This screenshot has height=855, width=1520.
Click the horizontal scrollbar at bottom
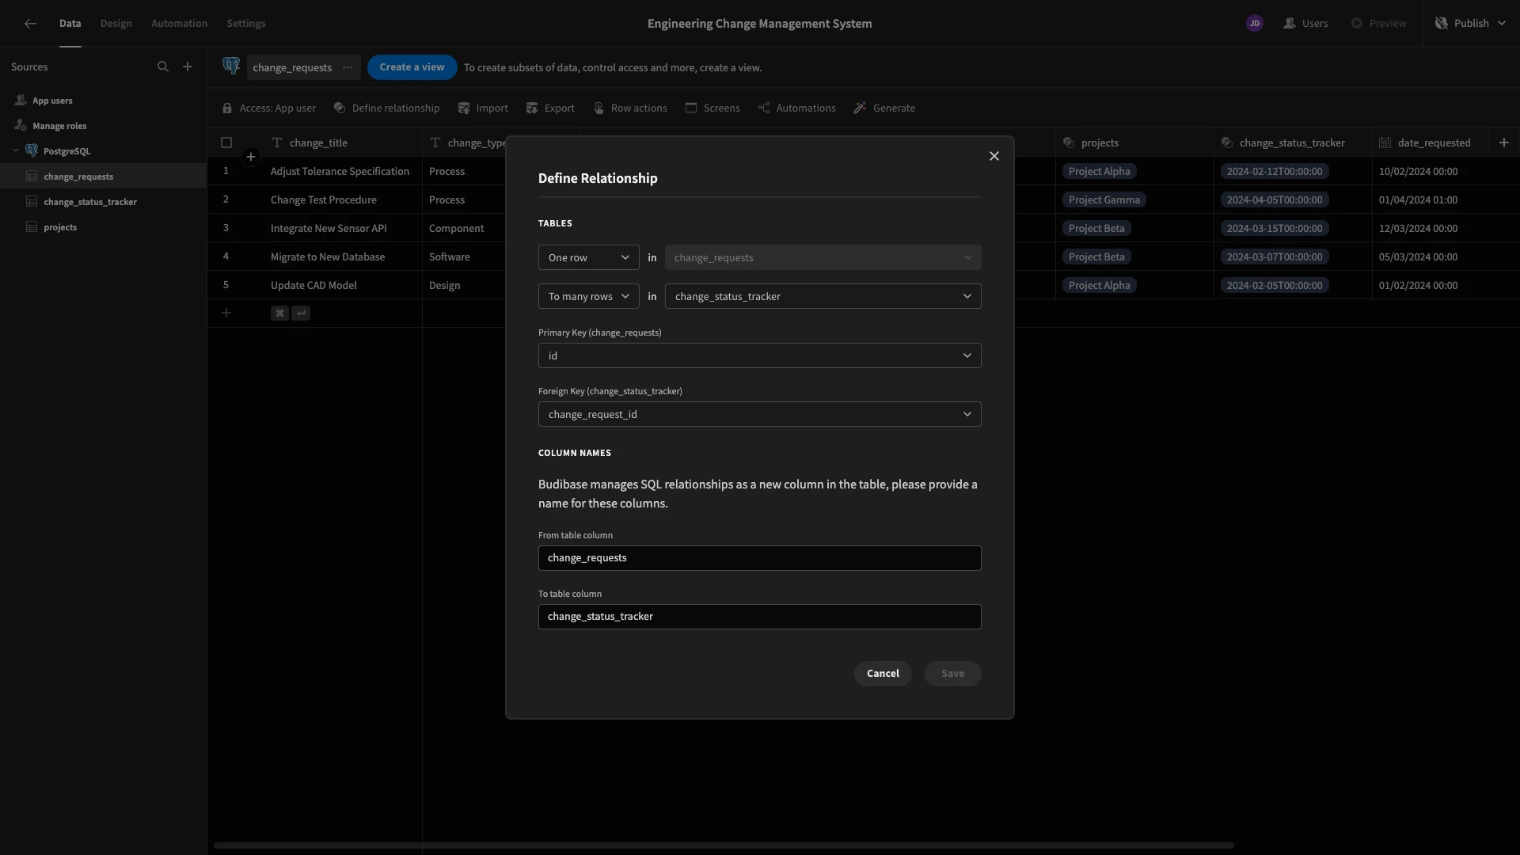click(x=724, y=845)
